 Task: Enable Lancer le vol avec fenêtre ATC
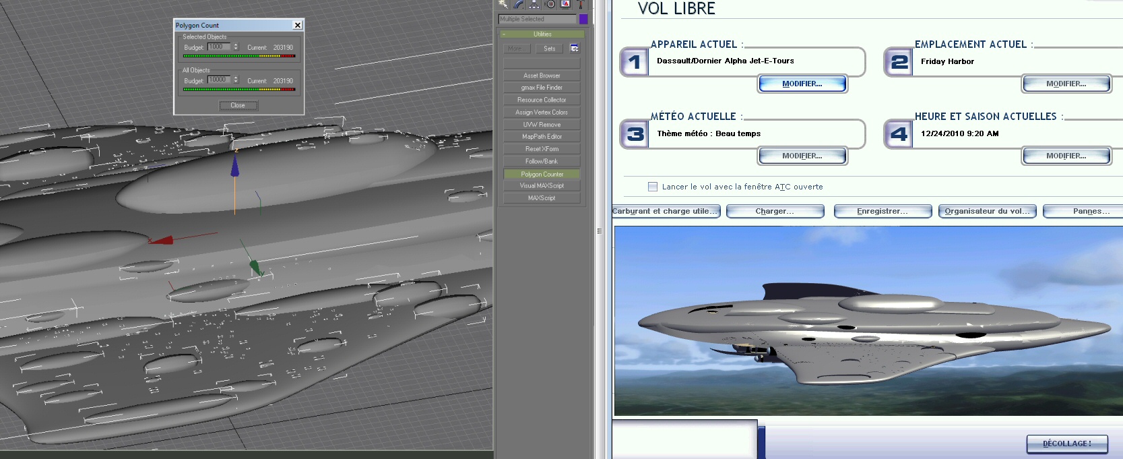pyautogui.click(x=652, y=187)
